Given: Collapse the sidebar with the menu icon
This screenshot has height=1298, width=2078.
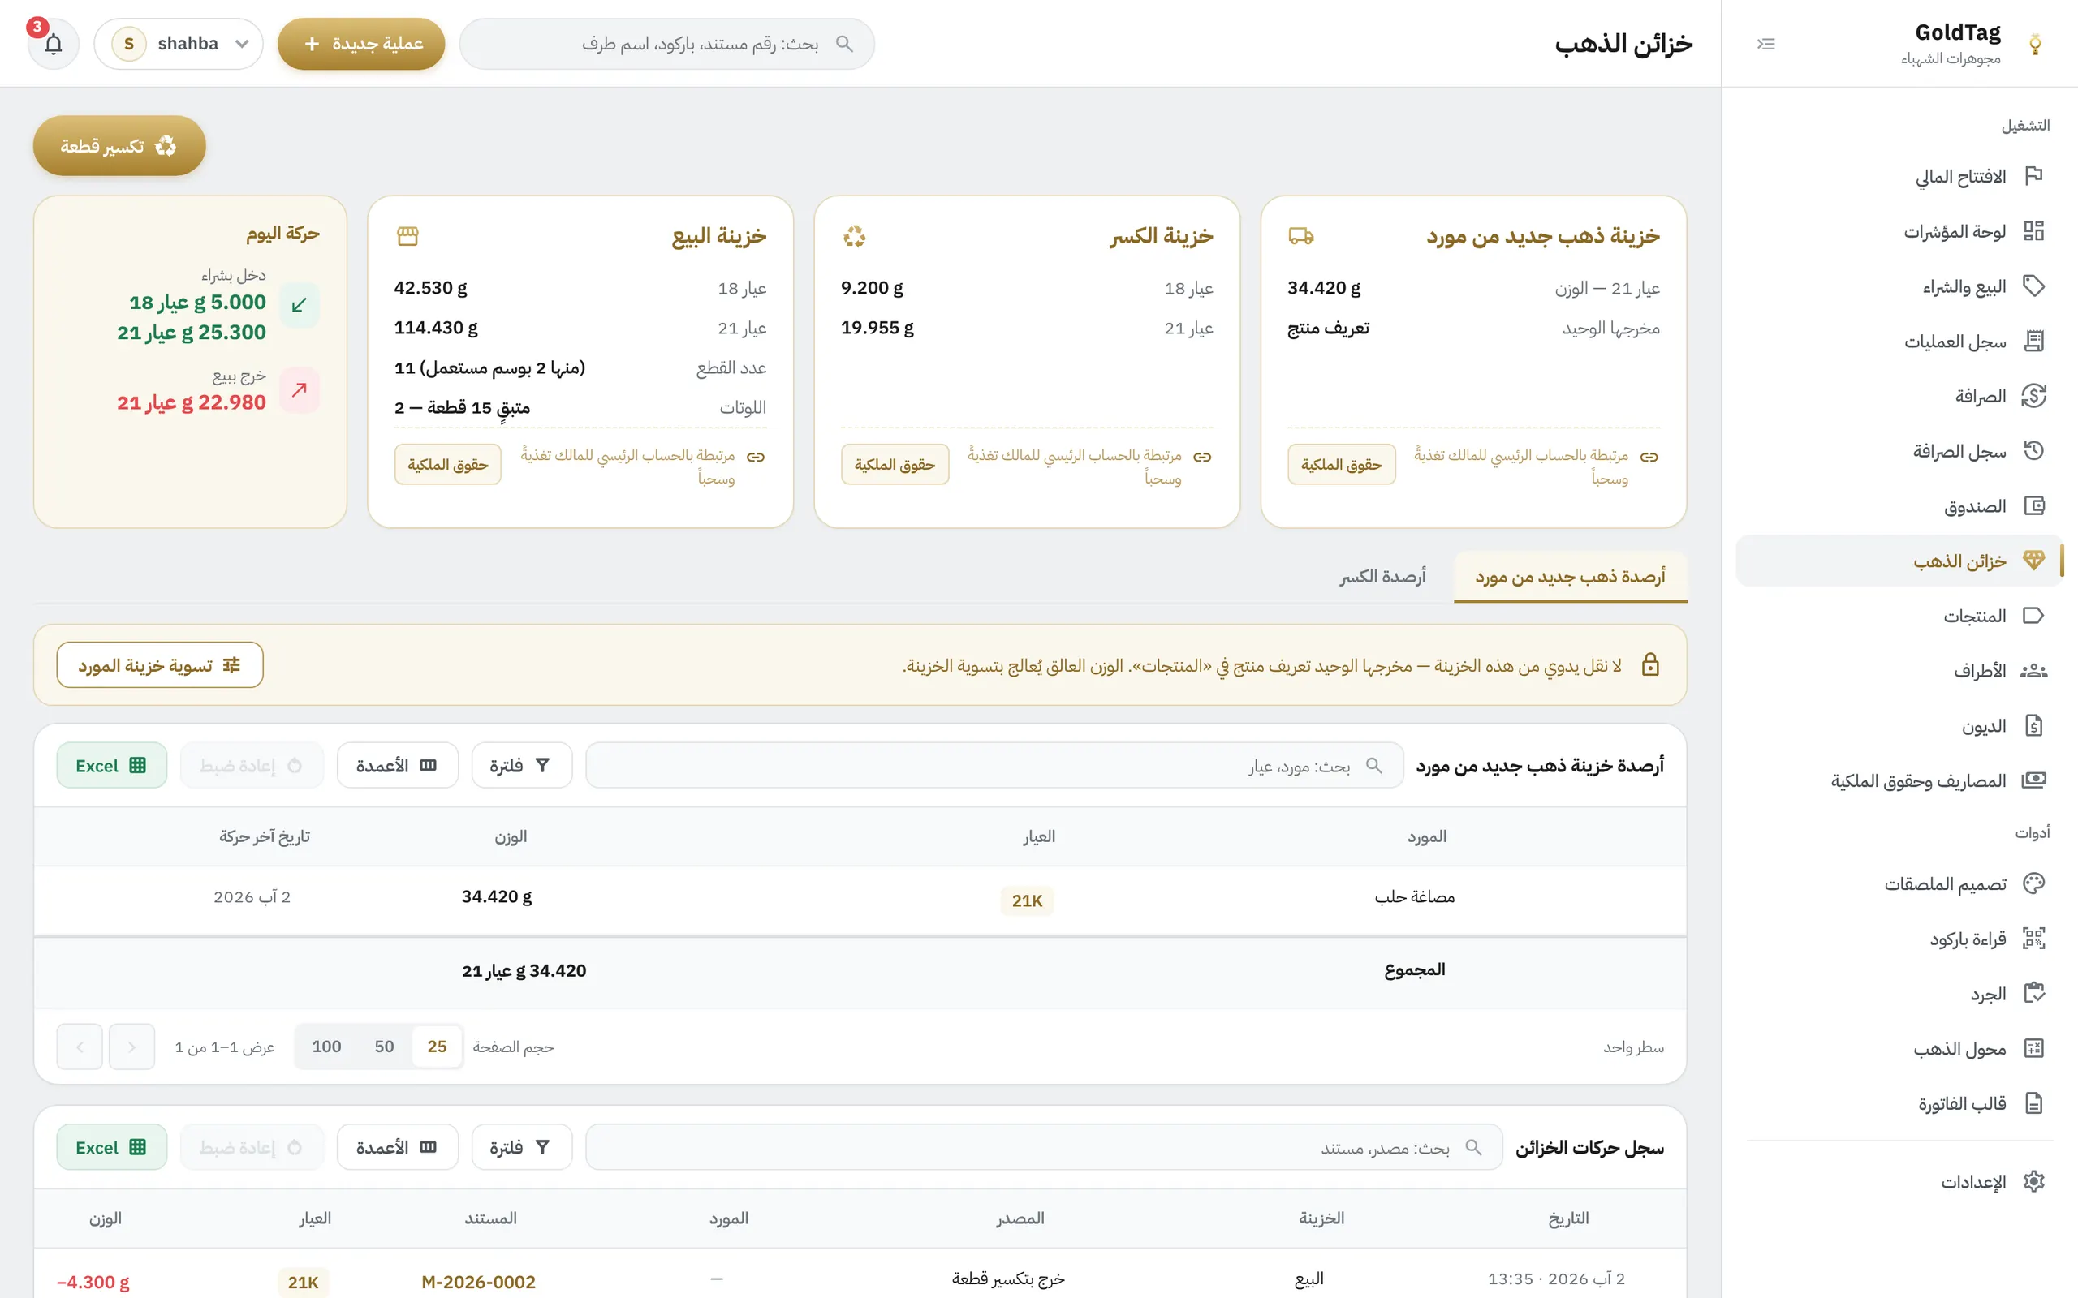Looking at the screenshot, I should point(1765,44).
